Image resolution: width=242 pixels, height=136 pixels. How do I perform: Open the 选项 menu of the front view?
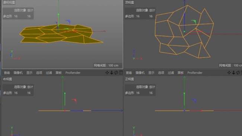pyautogui.click(x=161, y=73)
